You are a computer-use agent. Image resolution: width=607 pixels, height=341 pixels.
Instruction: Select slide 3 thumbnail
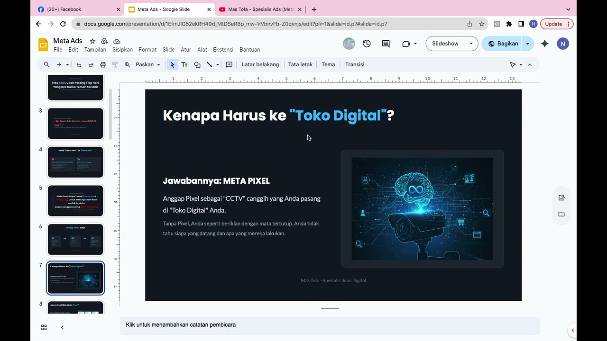click(75, 124)
